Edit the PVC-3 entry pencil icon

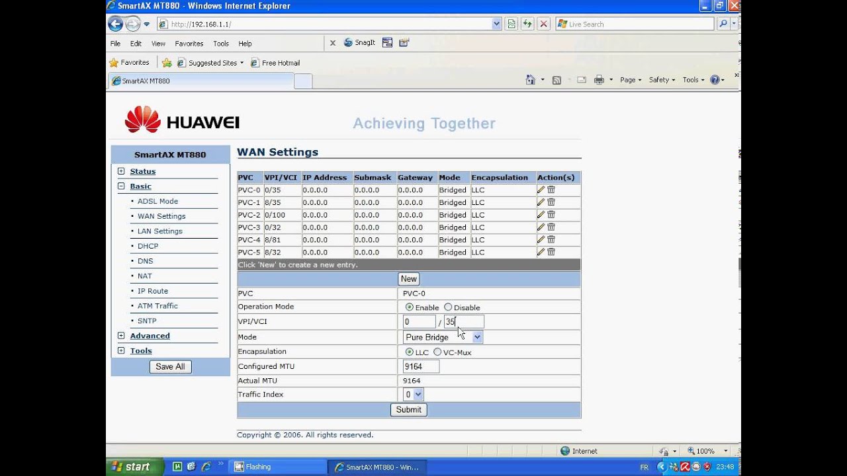click(541, 227)
